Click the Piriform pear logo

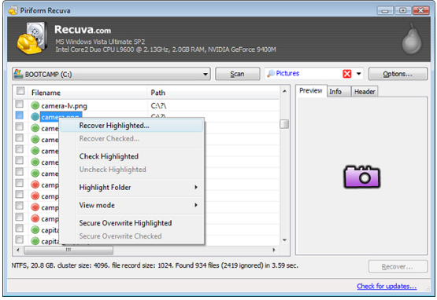(x=412, y=39)
